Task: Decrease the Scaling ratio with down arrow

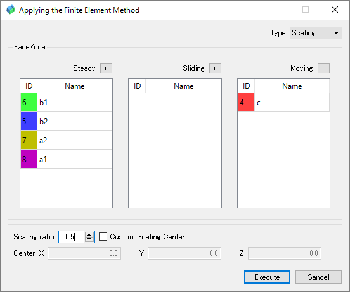Action: click(x=89, y=239)
